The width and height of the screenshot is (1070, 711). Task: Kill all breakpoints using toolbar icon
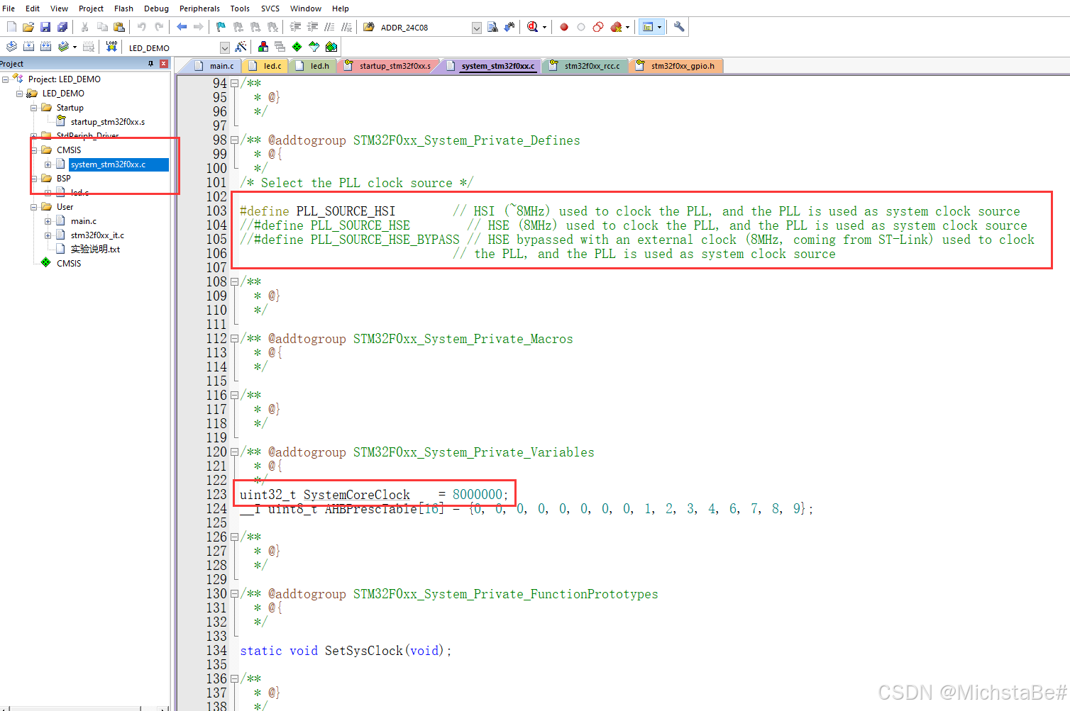tap(615, 26)
